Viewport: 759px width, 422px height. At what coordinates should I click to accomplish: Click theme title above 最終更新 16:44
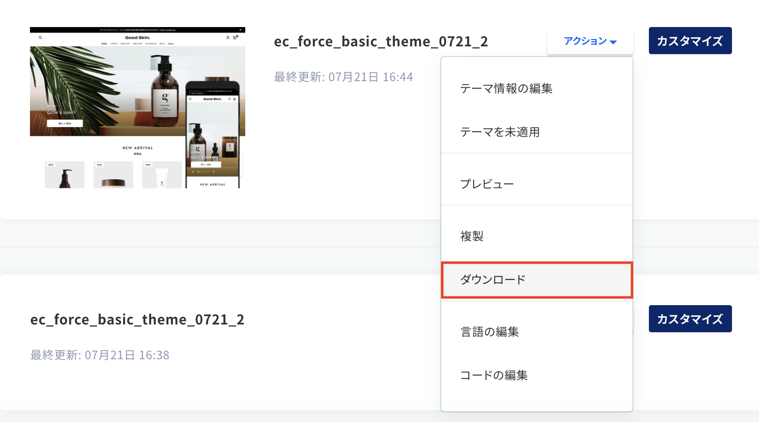381,42
